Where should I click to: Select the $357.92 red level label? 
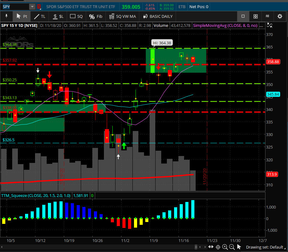pos(10,60)
